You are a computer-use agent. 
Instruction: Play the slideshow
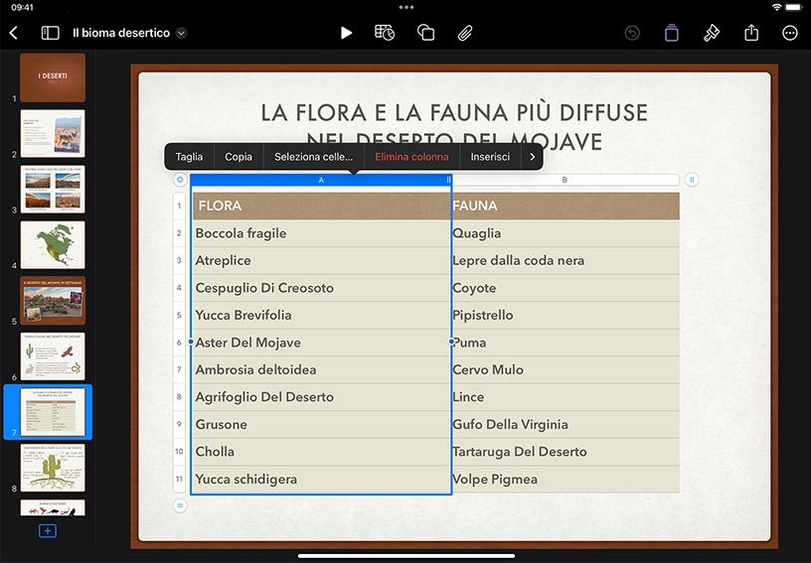[346, 33]
